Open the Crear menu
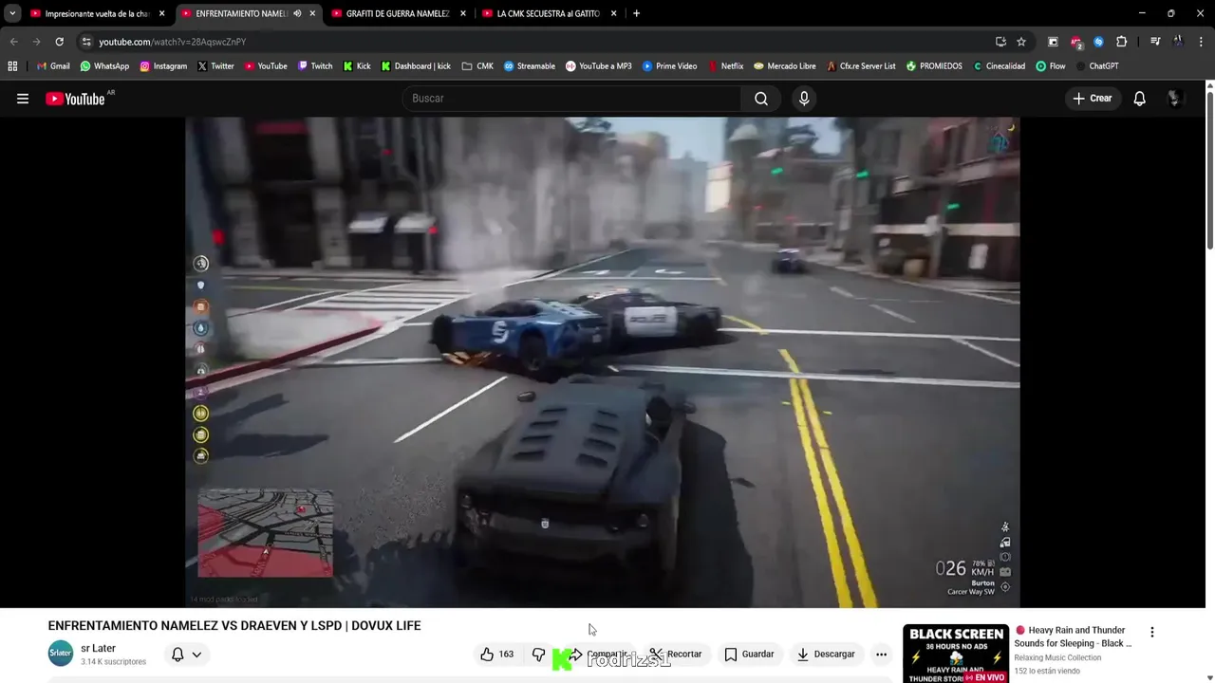Viewport: 1215px width, 683px height. coord(1092,99)
